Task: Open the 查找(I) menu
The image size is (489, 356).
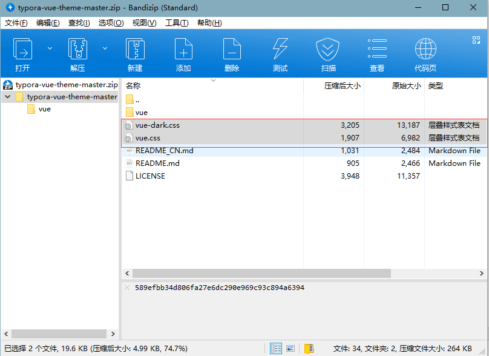Action: pos(79,23)
